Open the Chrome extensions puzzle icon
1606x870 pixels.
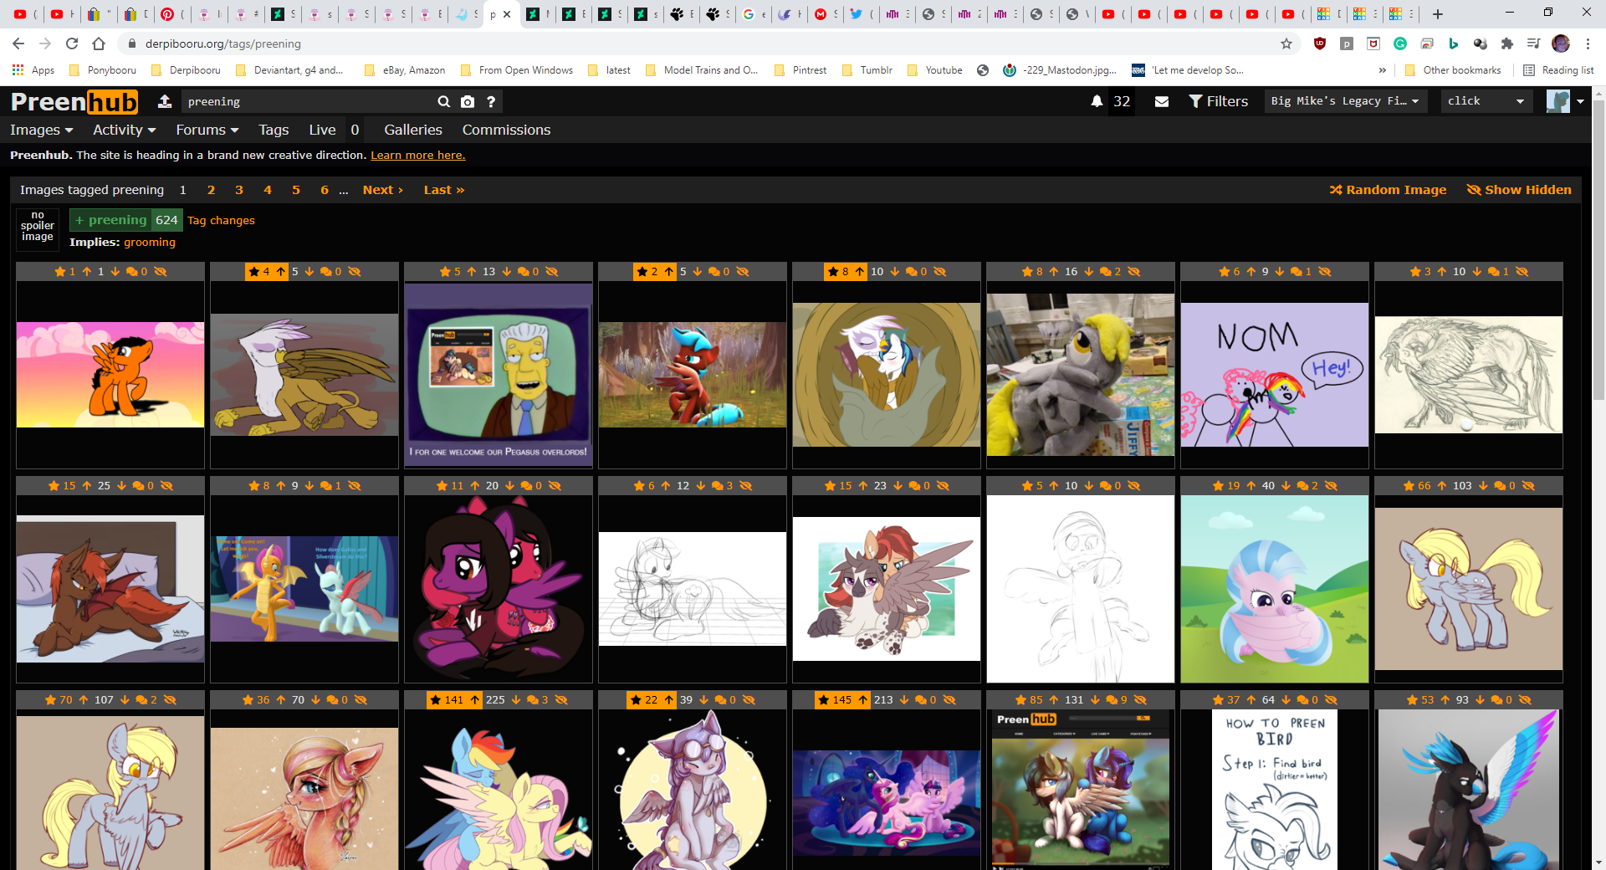[x=1507, y=43]
